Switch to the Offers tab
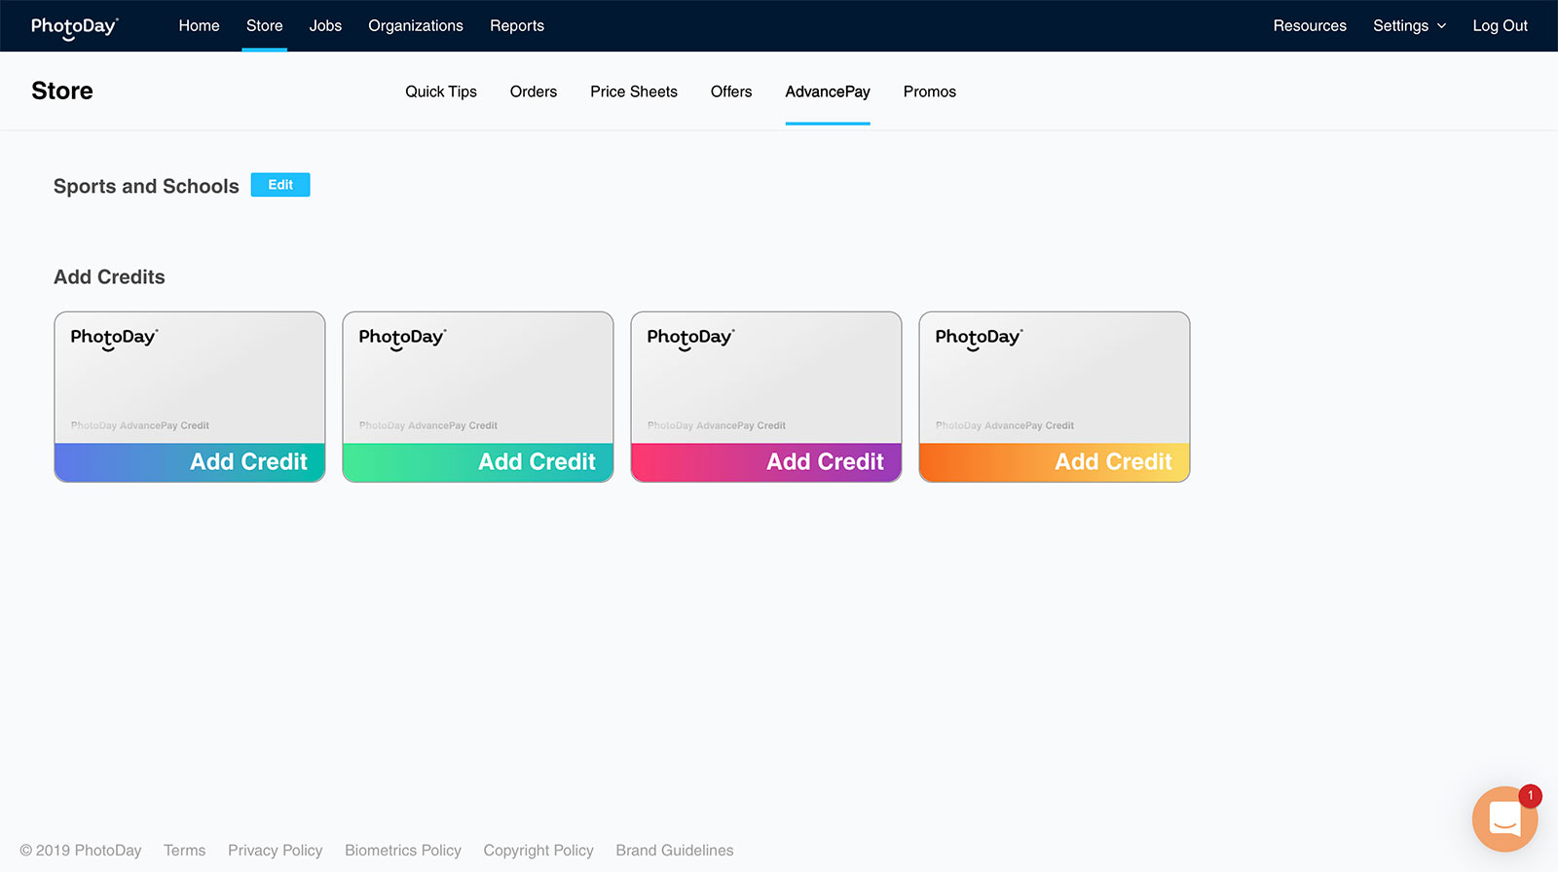The width and height of the screenshot is (1558, 872). point(731,91)
